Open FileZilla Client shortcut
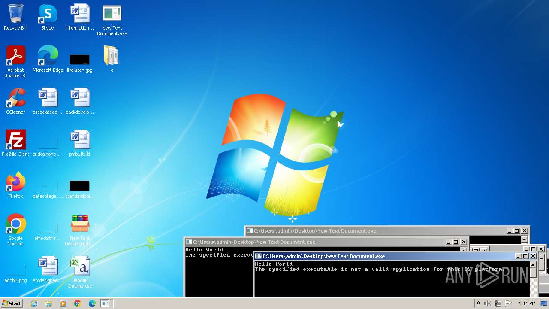Viewport: 549px width, 309px height. pyautogui.click(x=15, y=143)
